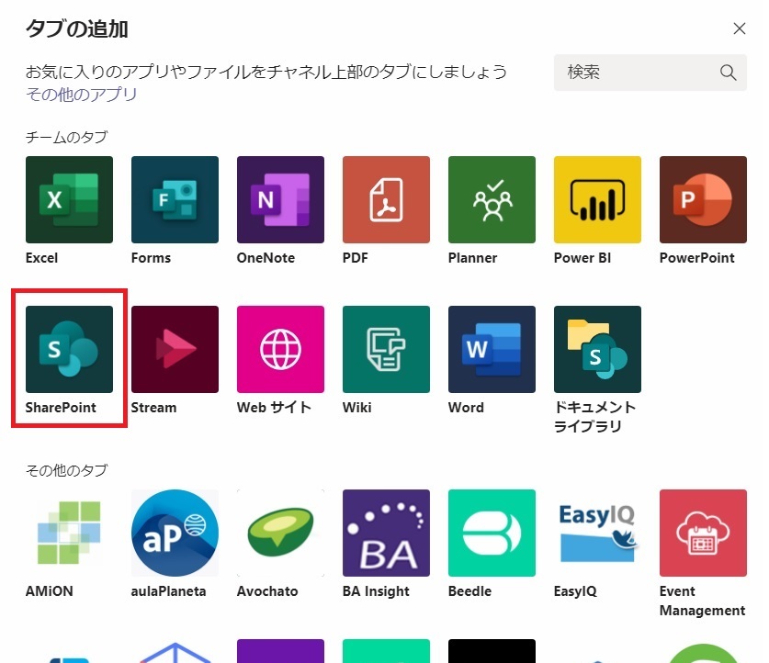Pick the Wiki app tile

pos(386,349)
